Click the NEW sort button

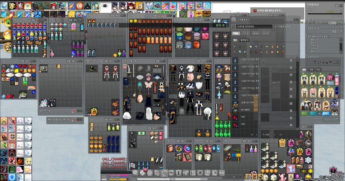[x=255, y=33]
